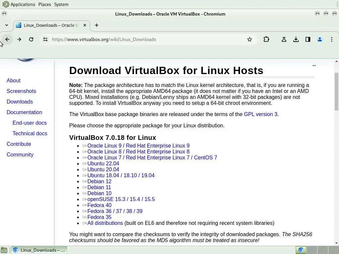This screenshot has width=339, height=254.
Task: Click the desktop logo icon in top panel
Action: 6,4
